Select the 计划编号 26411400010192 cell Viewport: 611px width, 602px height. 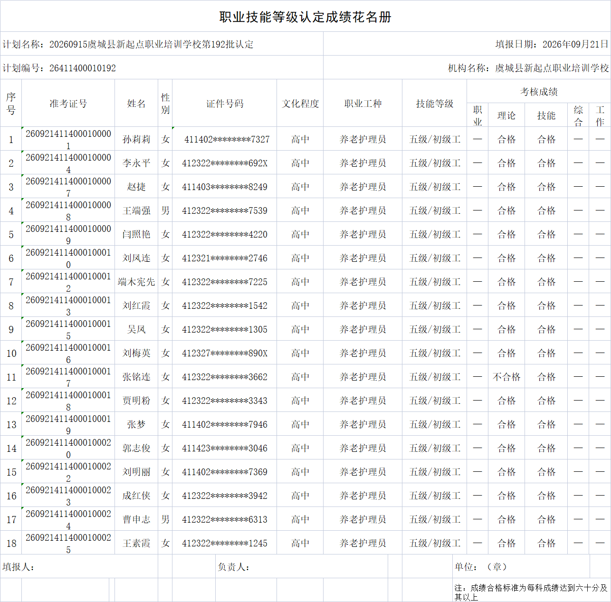click(162, 68)
